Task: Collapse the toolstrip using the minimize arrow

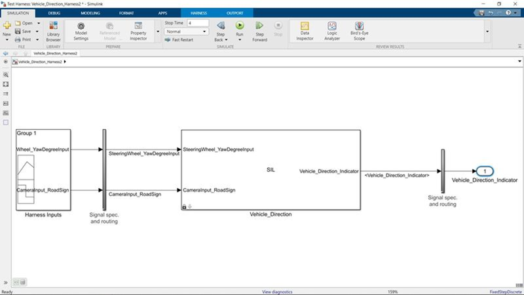Action: click(x=519, y=46)
